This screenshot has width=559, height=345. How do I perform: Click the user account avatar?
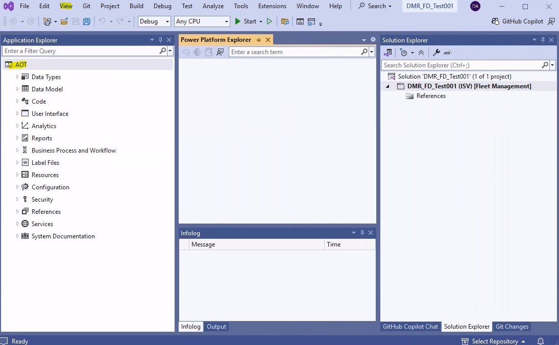(475, 6)
